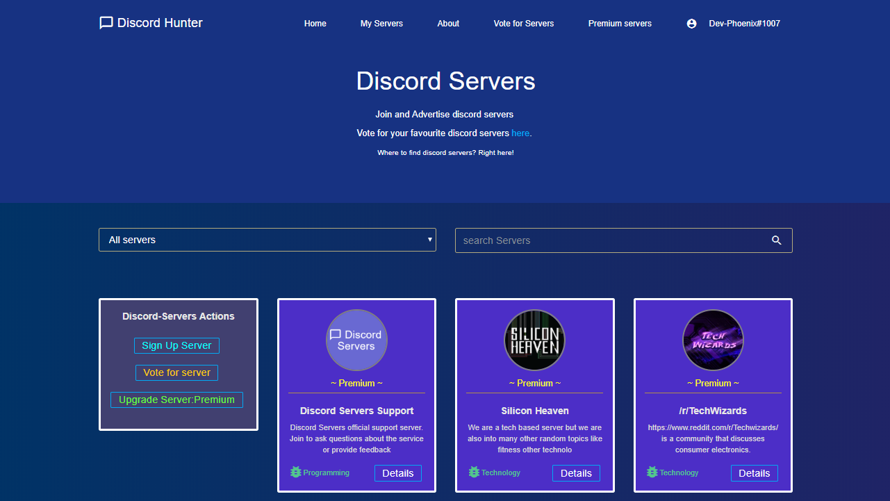The image size is (890, 501).
Task: Click the Sign Up Server button
Action: pos(176,345)
